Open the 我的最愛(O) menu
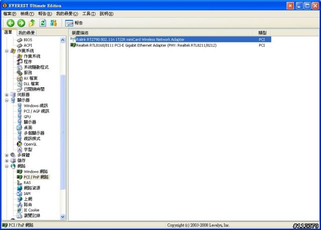 (67, 14)
